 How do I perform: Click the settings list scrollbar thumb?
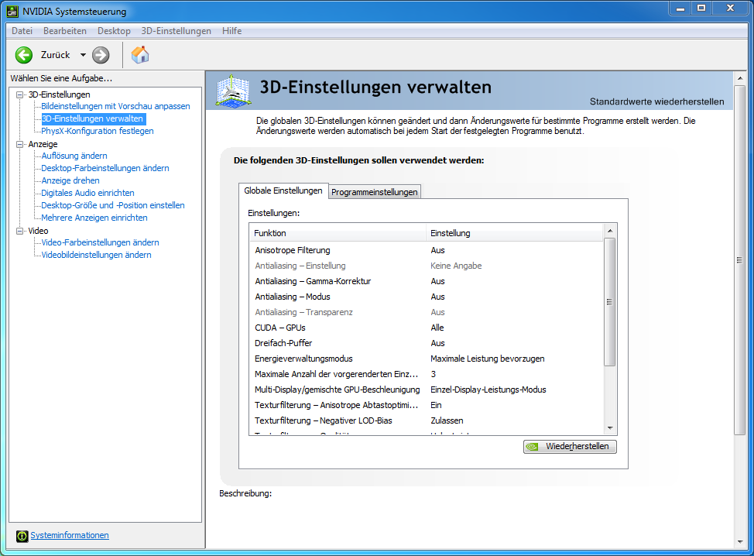click(610, 302)
